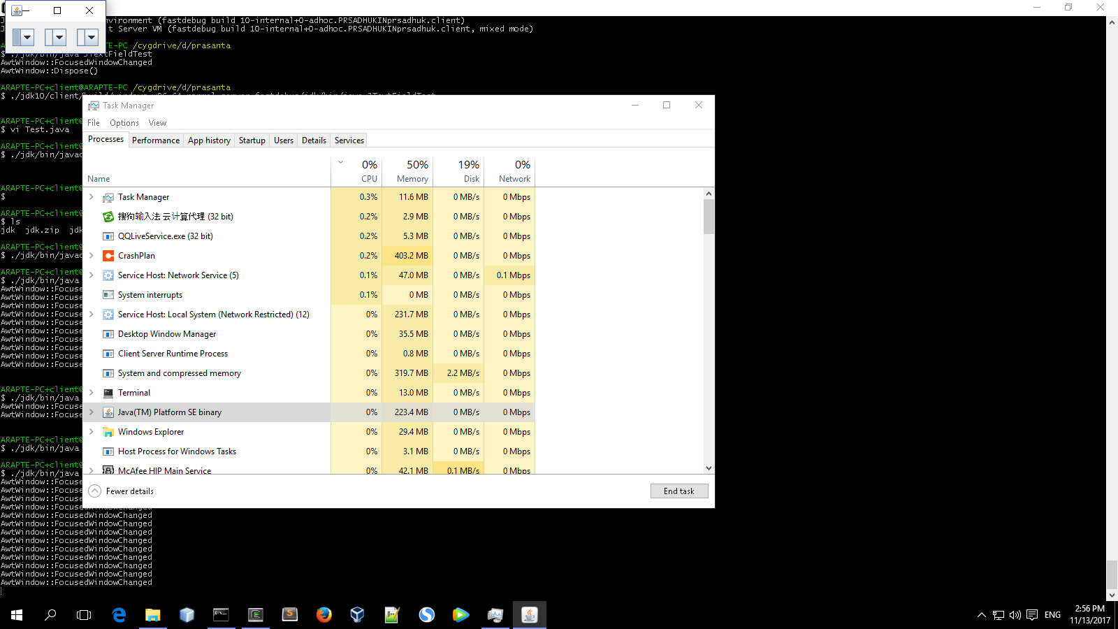Screen dimensions: 1118x629
Task: Show hidden system tray icons
Action: tap(982, 615)
